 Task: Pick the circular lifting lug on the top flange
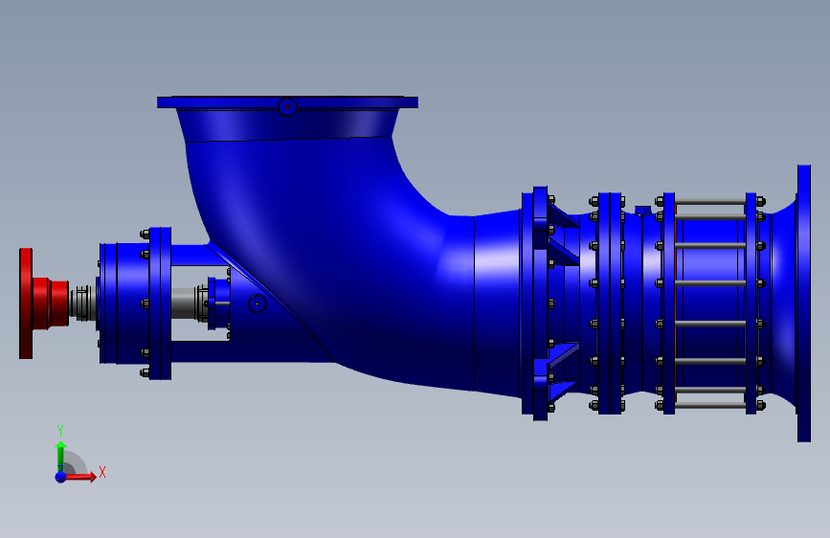tap(287, 106)
